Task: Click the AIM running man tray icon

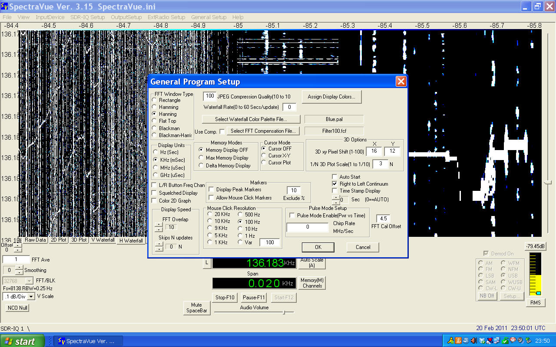Action: 451,340
